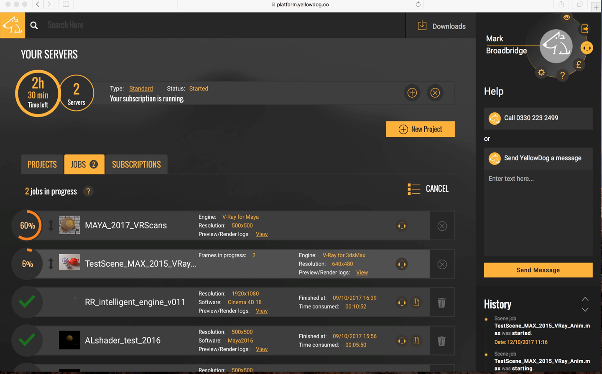
Task: Click the job name RR_intelligent_engine_v011
Action: point(135,302)
